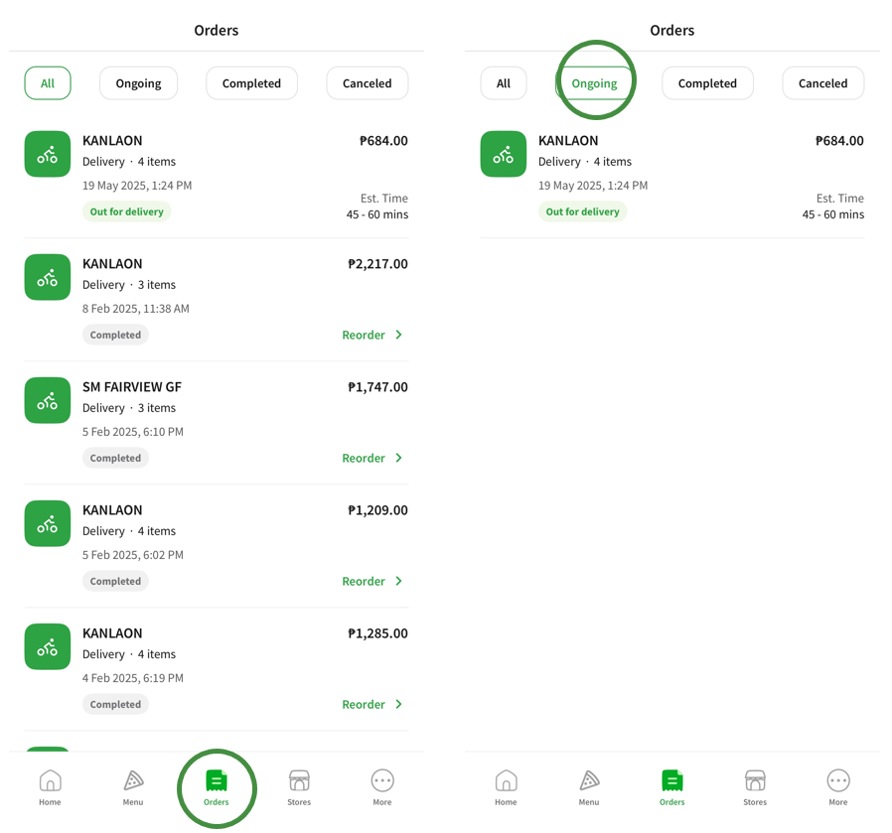892x833 pixels.
Task: Tap the chevron on the ₱1,285.00 order
Action: [399, 704]
